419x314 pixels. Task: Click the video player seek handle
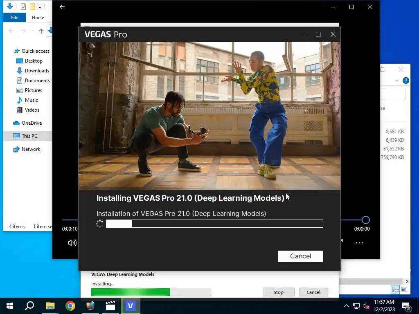click(365, 220)
